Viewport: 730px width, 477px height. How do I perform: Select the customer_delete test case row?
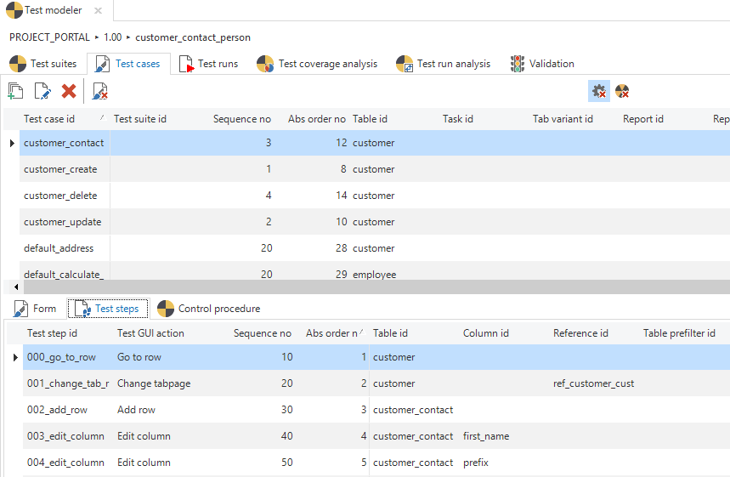click(60, 196)
